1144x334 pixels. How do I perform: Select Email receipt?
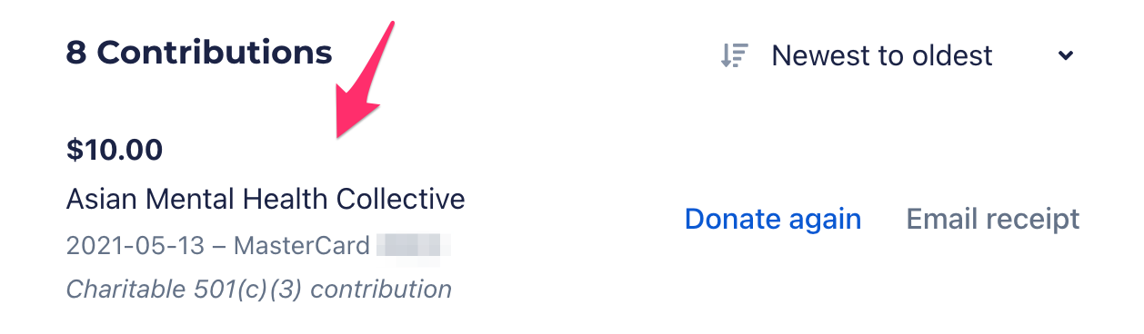993,219
